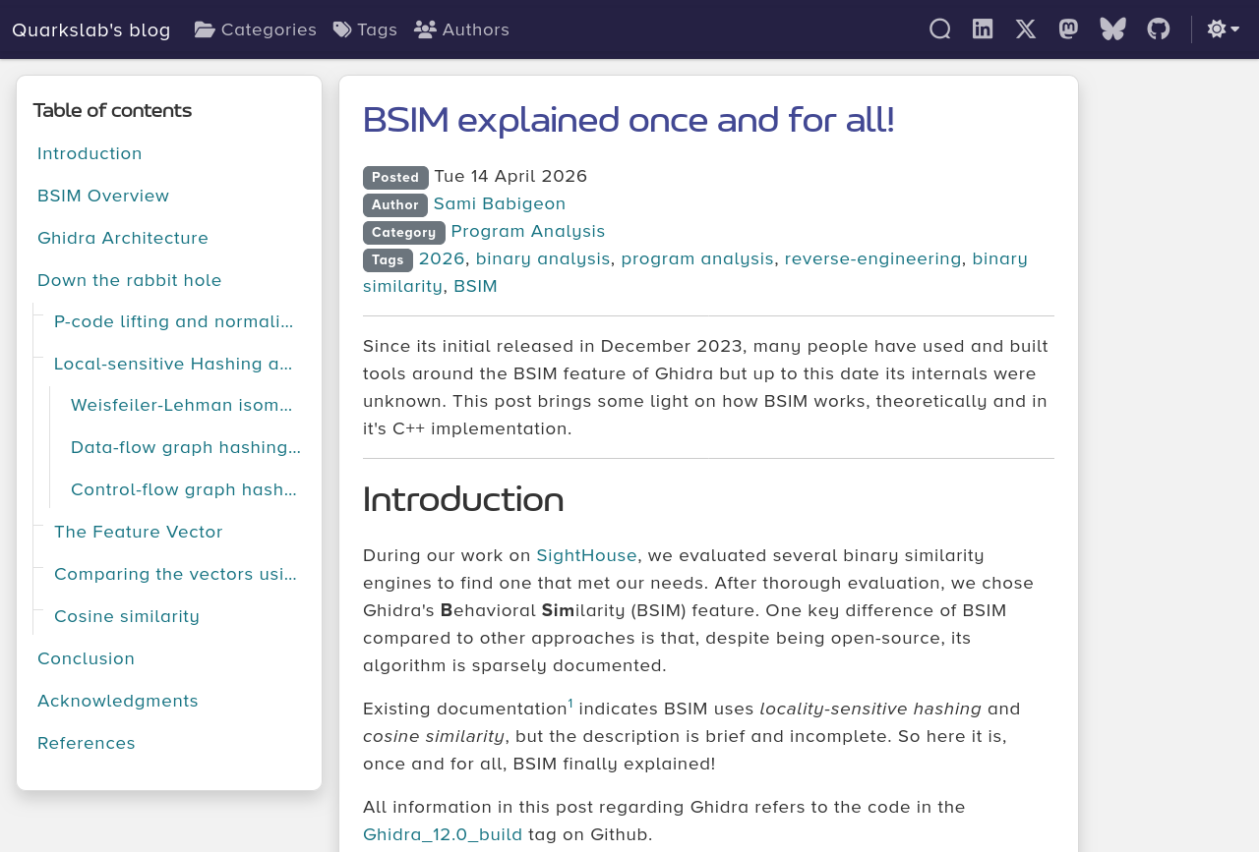This screenshot has width=1259, height=852.
Task: Select the reverse-engineering tag
Action: click(x=872, y=258)
